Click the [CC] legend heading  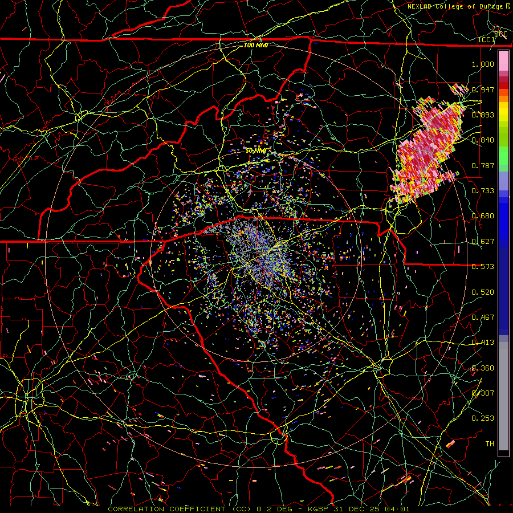[487, 39]
